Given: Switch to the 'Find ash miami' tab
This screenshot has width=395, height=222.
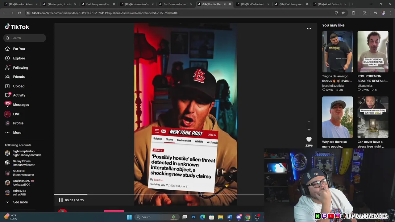Looking at the screenshot, I should coord(252,4).
